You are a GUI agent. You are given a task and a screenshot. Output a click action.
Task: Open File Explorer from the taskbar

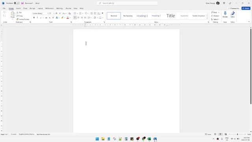pyautogui.click(x=103, y=139)
